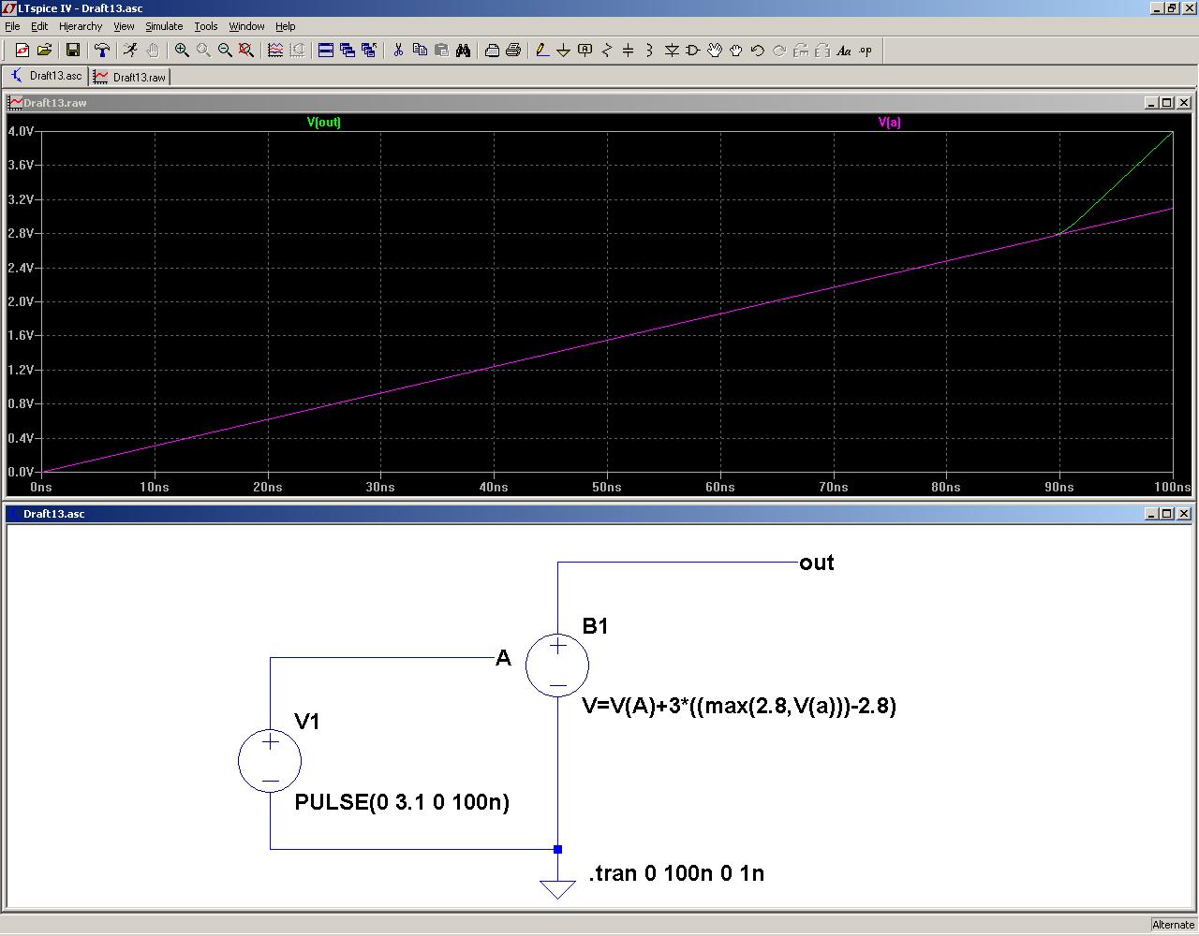Save the current file
This screenshot has width=1199, height=936.
pyautogui.click(x=73, y=51)
